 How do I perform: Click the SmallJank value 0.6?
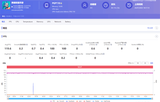point(93,49)
